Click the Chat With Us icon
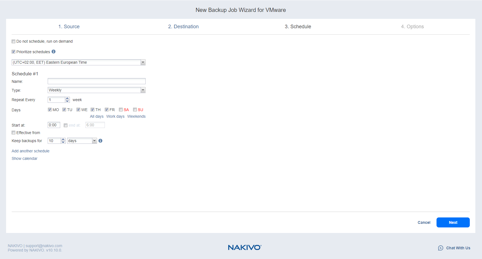The width and height of the screenshot is (482, 259). tap(440, 248)
